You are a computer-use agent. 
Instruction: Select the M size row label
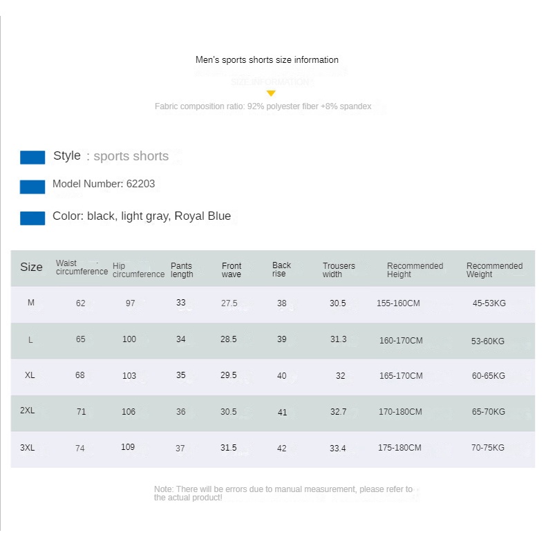(31, 303)
